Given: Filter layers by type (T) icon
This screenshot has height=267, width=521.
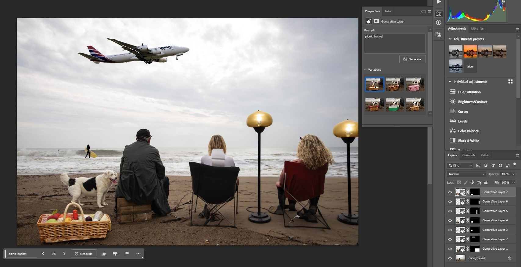Looking at the screenshot, I should pyautogui.click(x=493, y=165).
